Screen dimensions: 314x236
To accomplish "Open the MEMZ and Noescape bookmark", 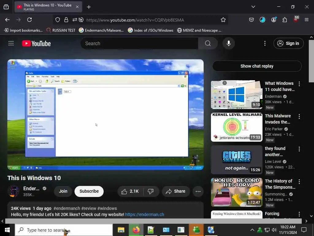I will pyautogui.click(x=199, y=30).
